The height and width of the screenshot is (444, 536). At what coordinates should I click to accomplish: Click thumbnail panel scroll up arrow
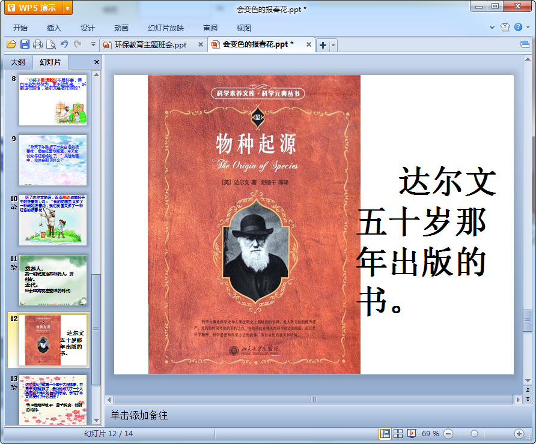[x=96, y=74]
